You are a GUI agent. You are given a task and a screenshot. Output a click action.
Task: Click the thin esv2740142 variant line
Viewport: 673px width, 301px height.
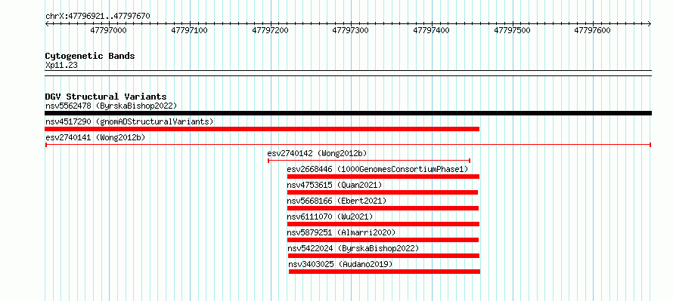369,161
